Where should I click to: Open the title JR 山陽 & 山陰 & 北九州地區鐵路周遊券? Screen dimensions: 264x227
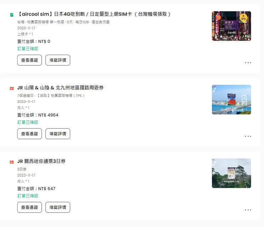(x=60, y=88)
